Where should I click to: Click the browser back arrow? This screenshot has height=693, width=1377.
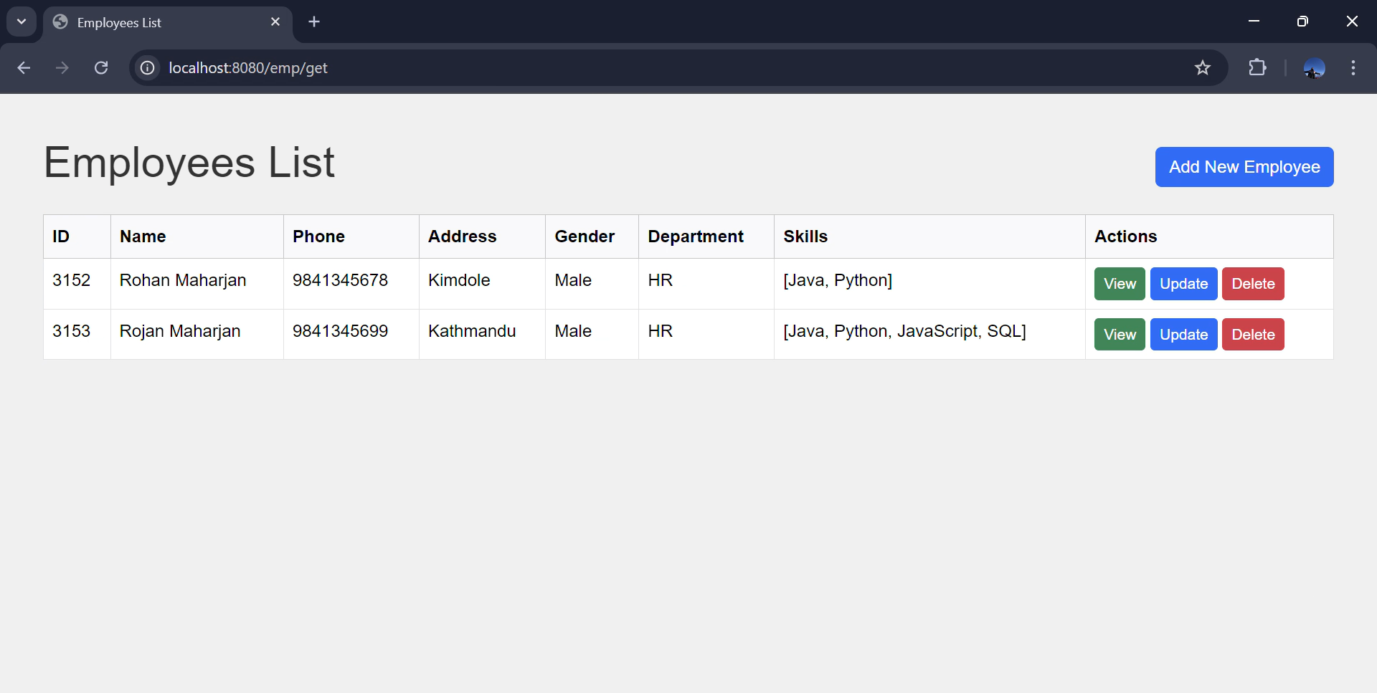[x=24, y=67]
